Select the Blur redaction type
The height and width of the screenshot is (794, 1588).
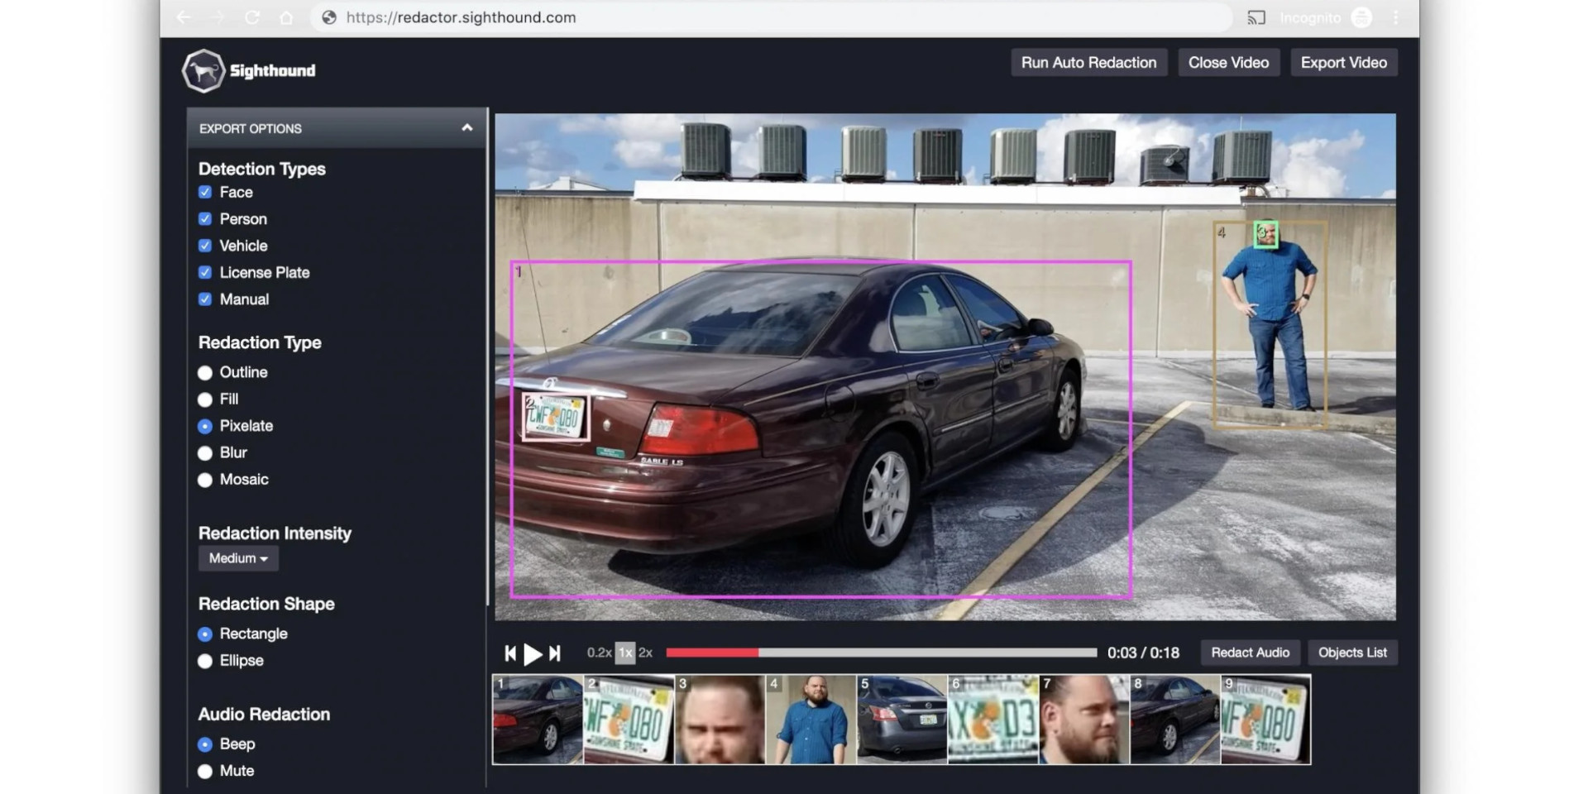click(205, 453)
